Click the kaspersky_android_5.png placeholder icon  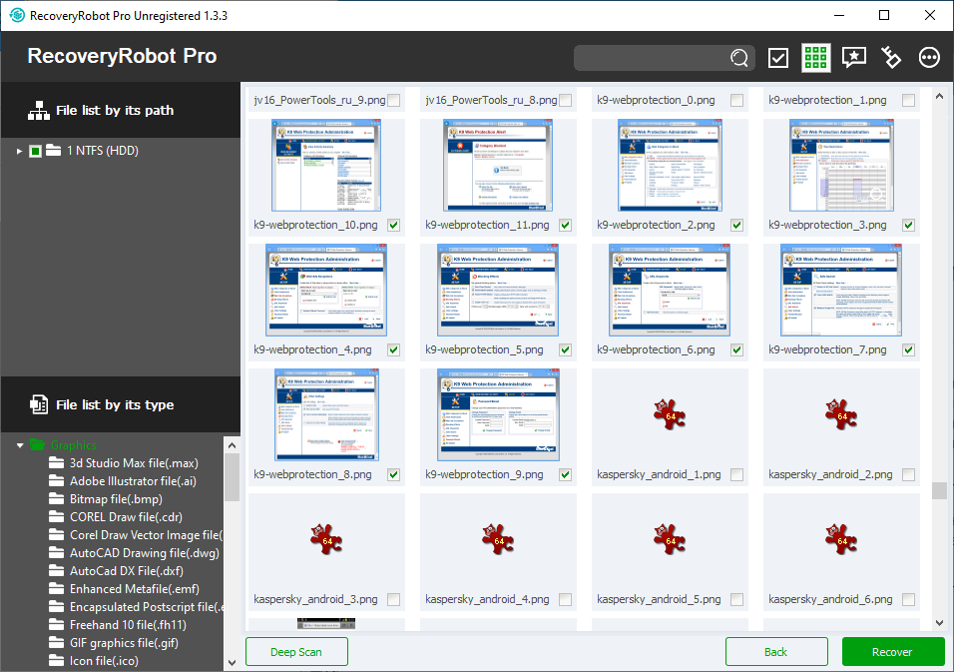pyautogui.click(x=670, y=539)
